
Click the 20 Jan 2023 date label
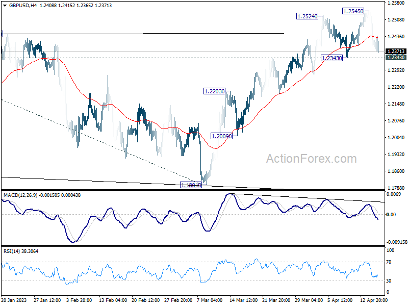coord(14,300)
